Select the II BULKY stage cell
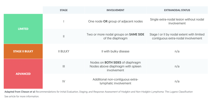 (x=64, y=51)
